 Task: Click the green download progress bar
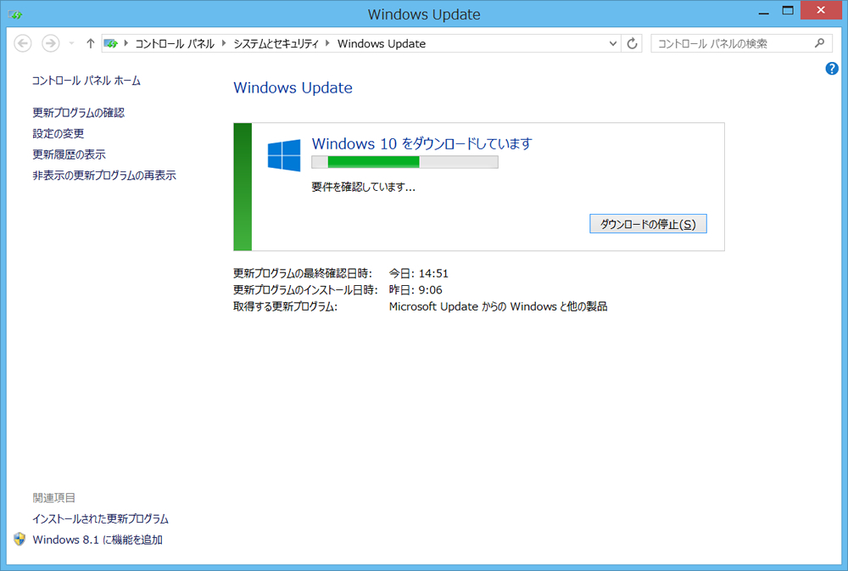pos(404,162)
